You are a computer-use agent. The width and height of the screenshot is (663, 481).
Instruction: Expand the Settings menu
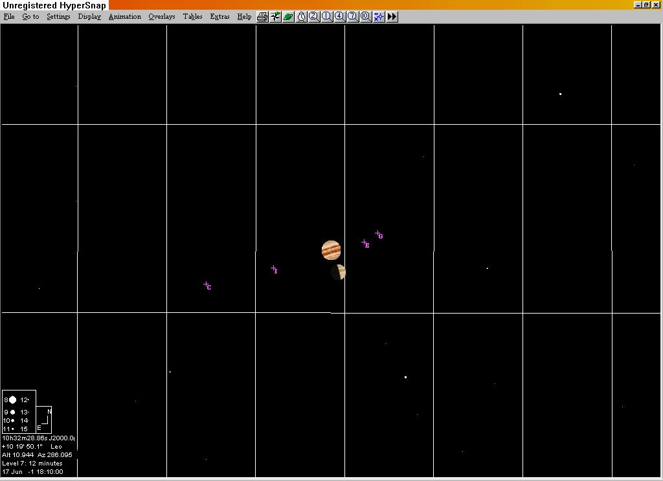(58, 17)
